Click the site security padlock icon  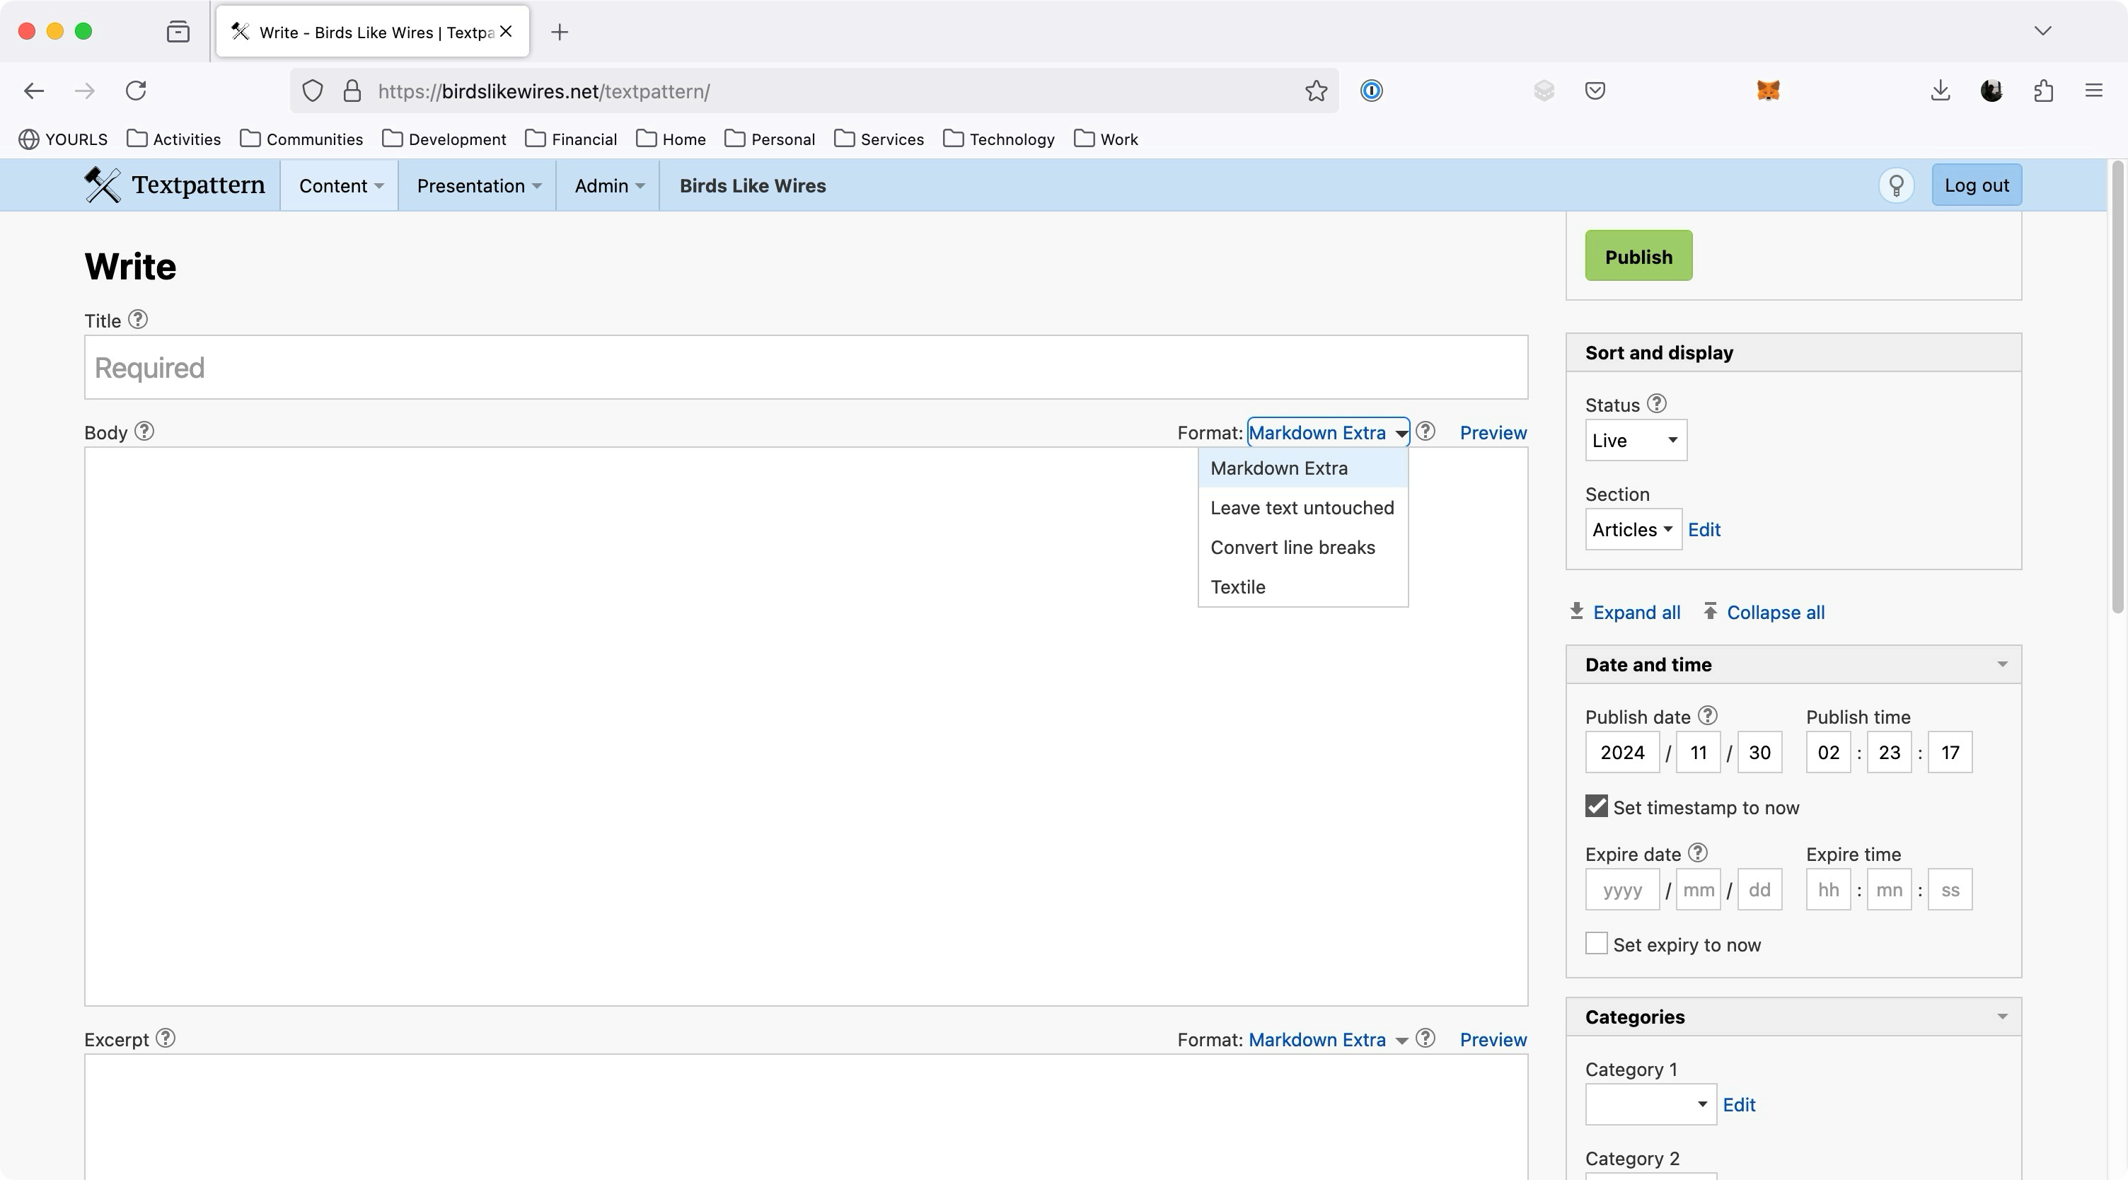click(352, 91)
